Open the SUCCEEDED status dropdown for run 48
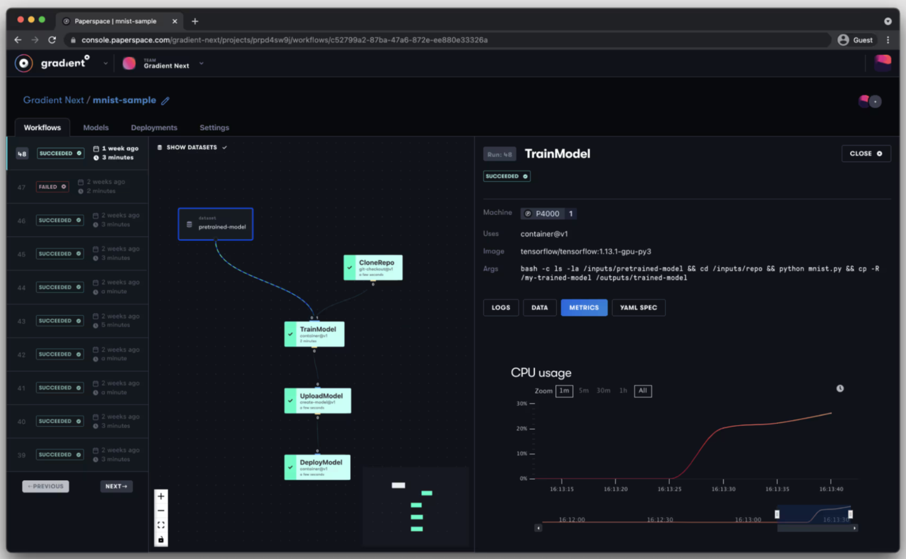This screenshot has height=559, width=906. pos(60,153)
